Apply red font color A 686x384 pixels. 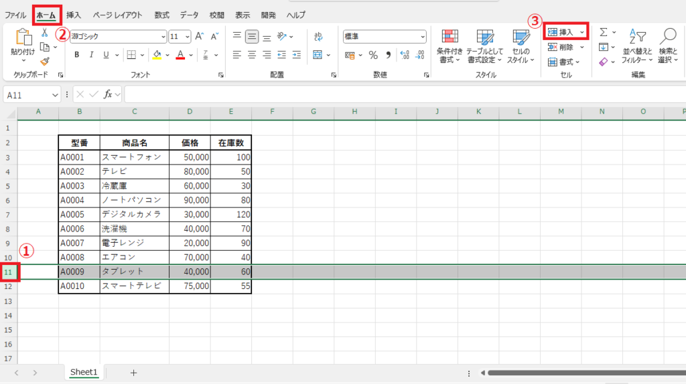[x=180, y=55]
